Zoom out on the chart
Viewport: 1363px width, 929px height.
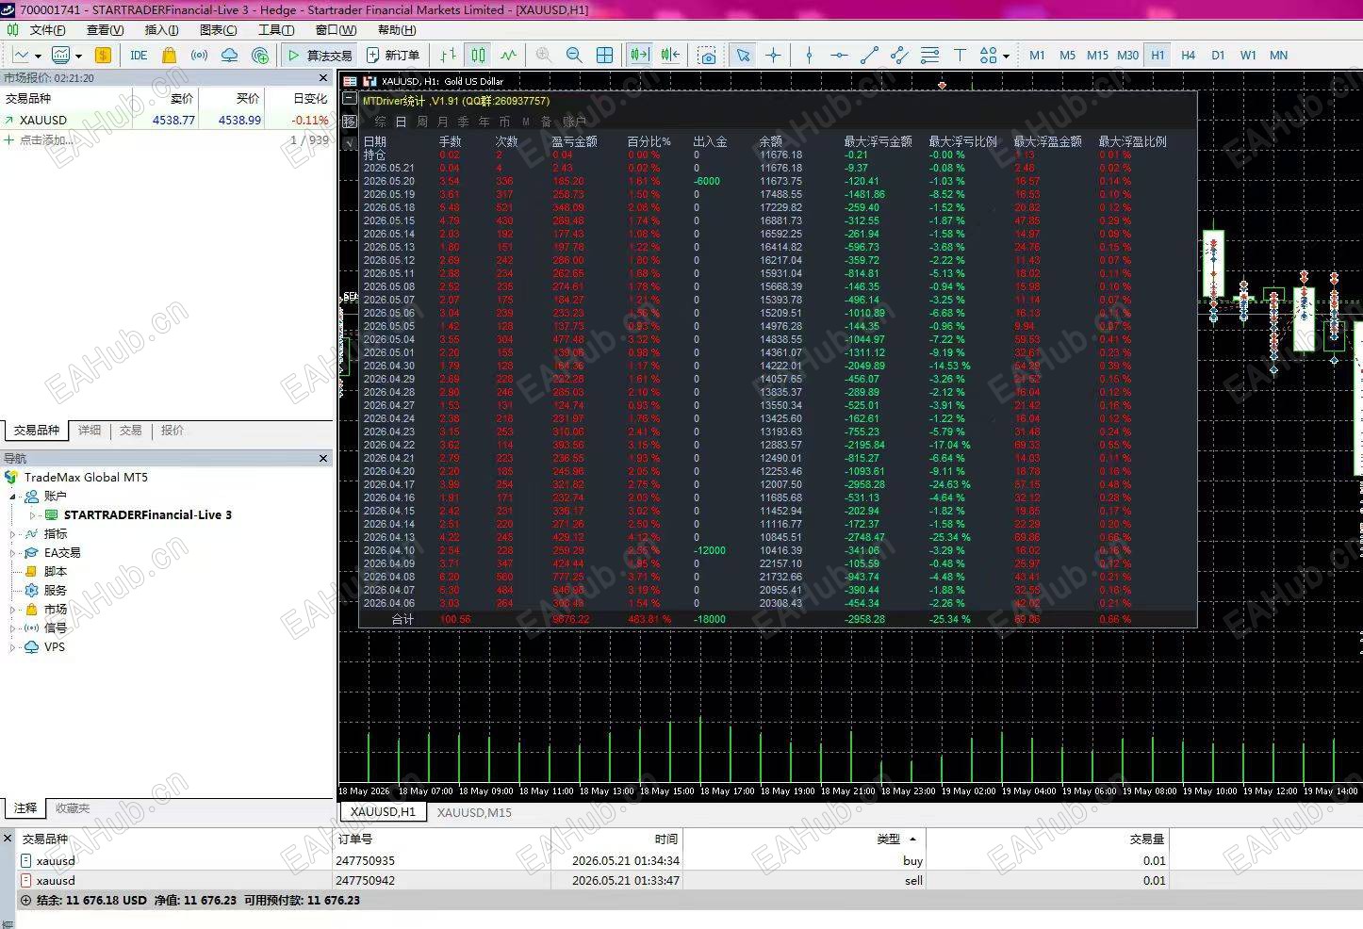[574, 56]
